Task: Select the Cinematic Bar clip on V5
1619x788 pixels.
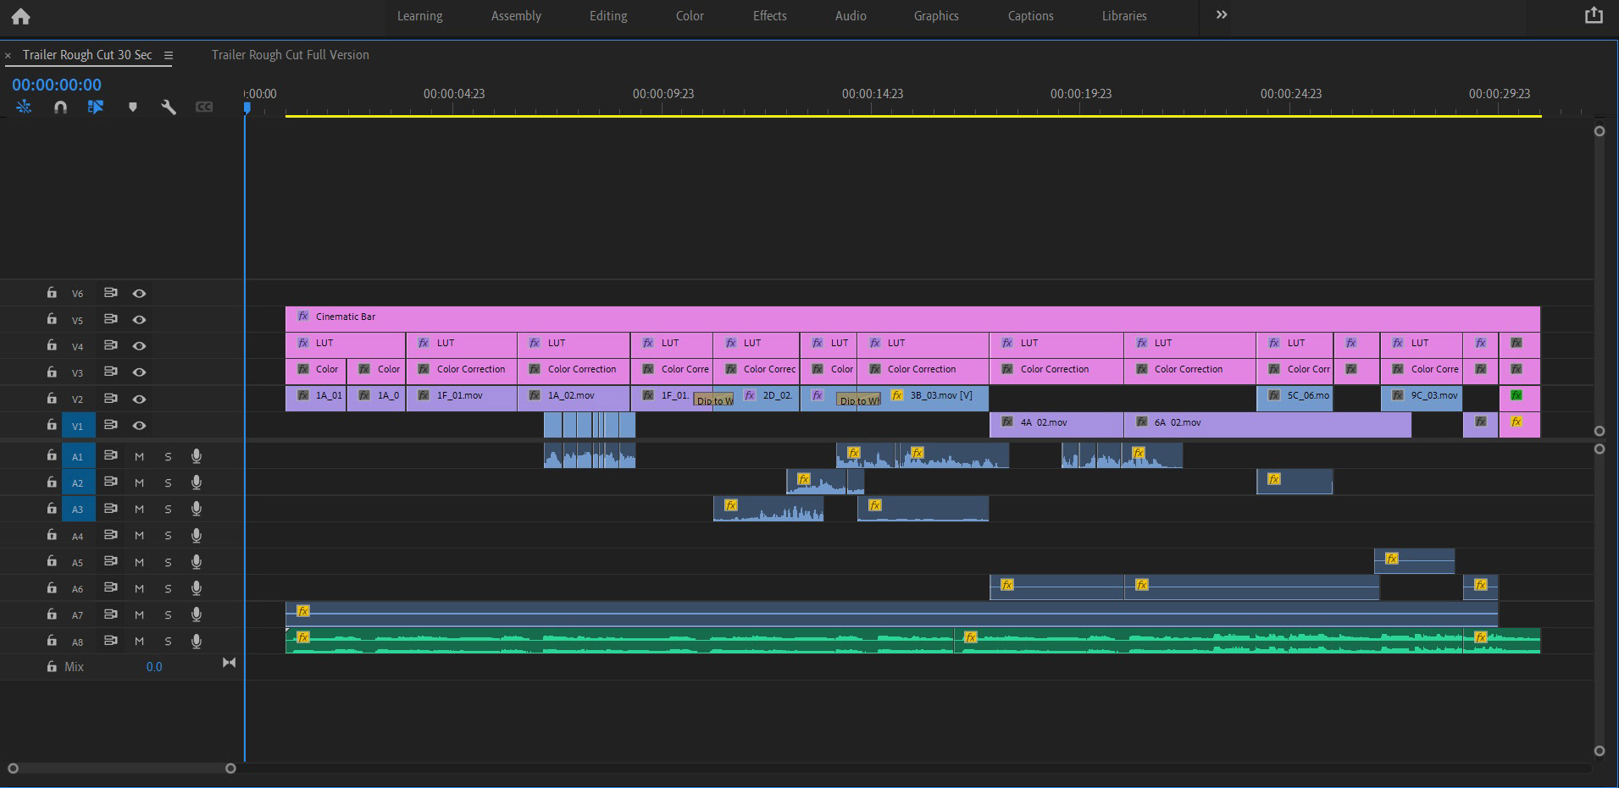Action: click(x=912, y=319)
